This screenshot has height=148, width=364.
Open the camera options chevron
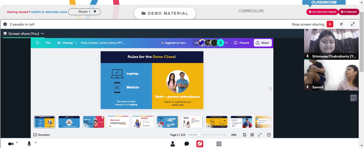[17, 142]
